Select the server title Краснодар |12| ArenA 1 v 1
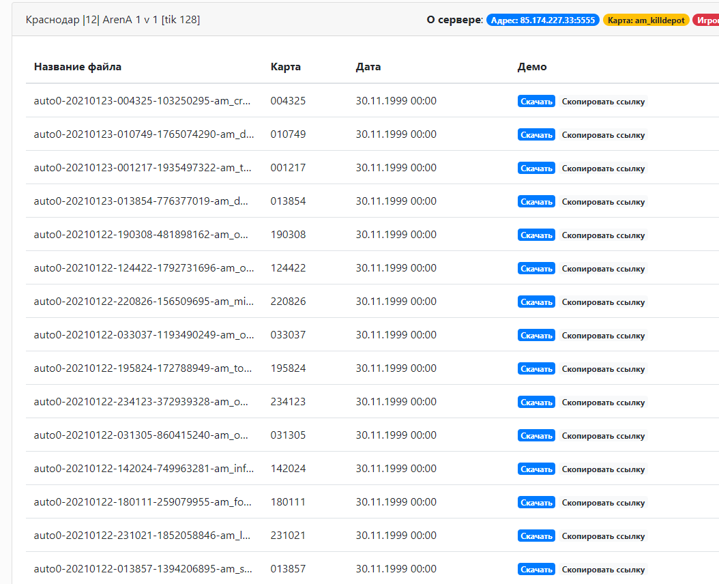 tap(113, 20)
